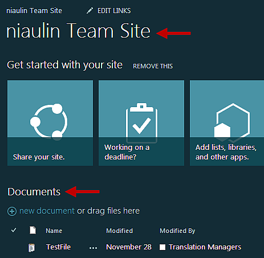Screen dimensions: 264x258
Task: Click the pencil icon beside EDIT LINKS
Action: point(90,11)
